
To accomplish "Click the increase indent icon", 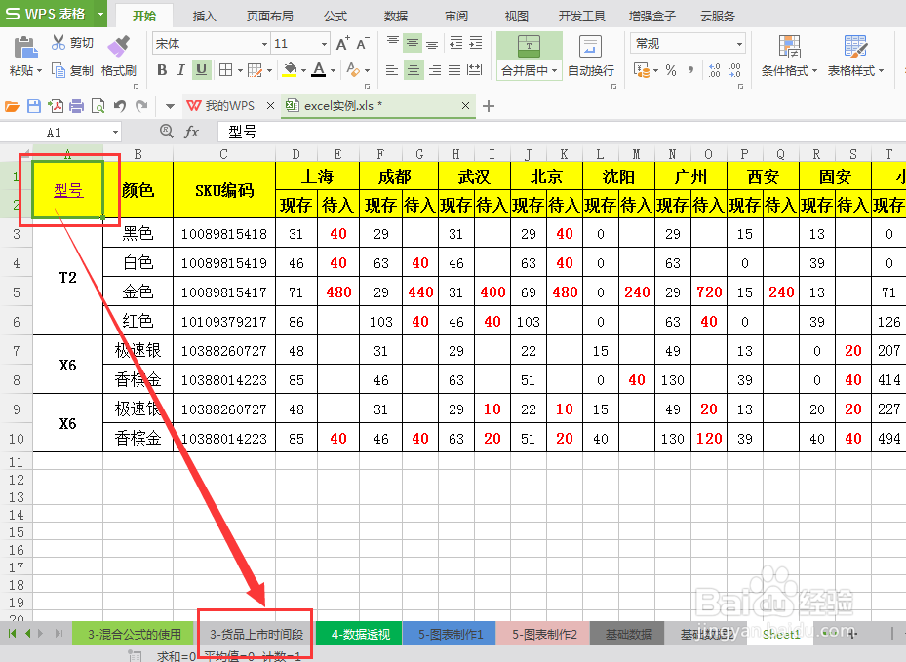I will tap(476, 43).
